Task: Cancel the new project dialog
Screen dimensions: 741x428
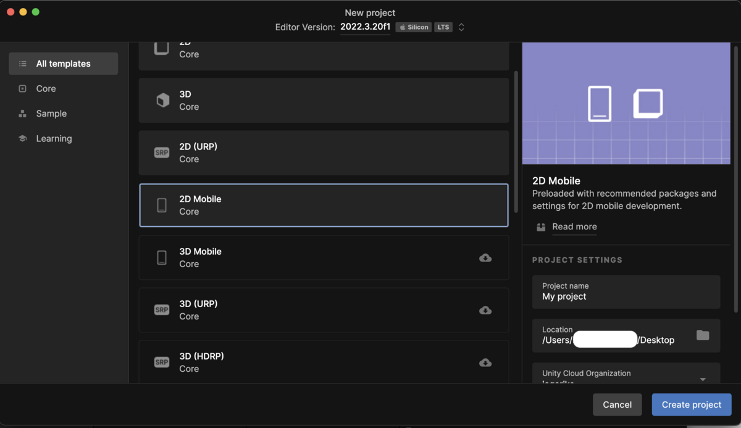Action: click(x=617, y=405)
